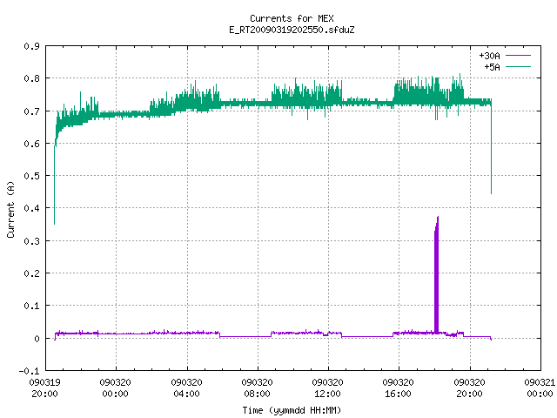Click the x-axis label 'Time (yymmdd HH:MM)'

[292, 410]
